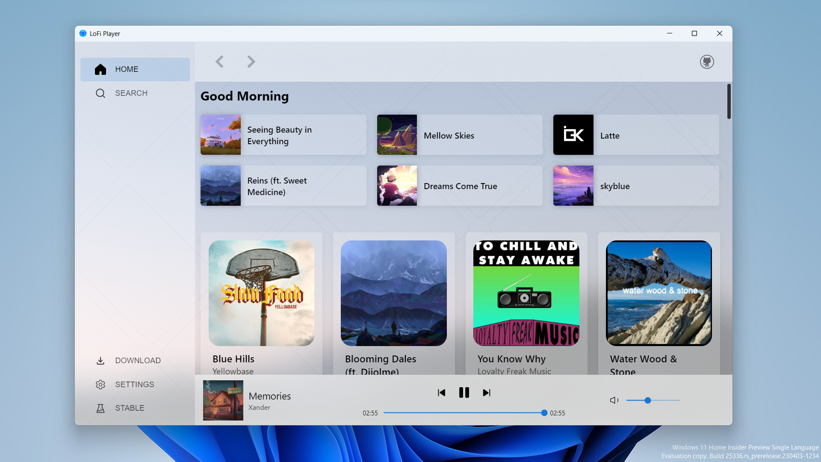Click the Good Morning heading
This screenshot has height=462, width=821.
245,96
